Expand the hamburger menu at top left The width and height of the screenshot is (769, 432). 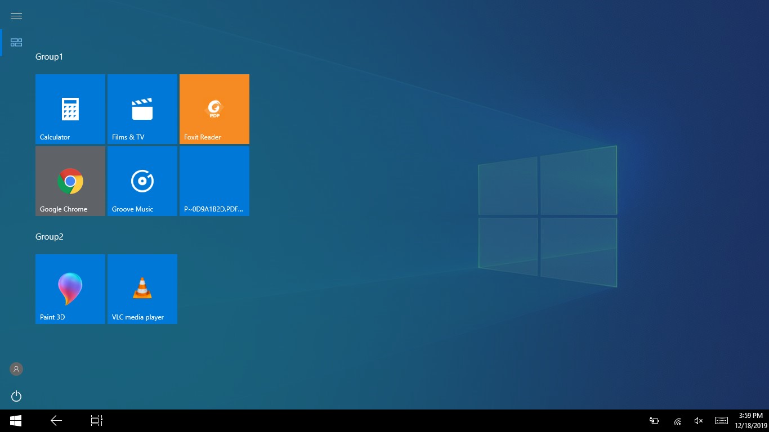click(16, 16)
